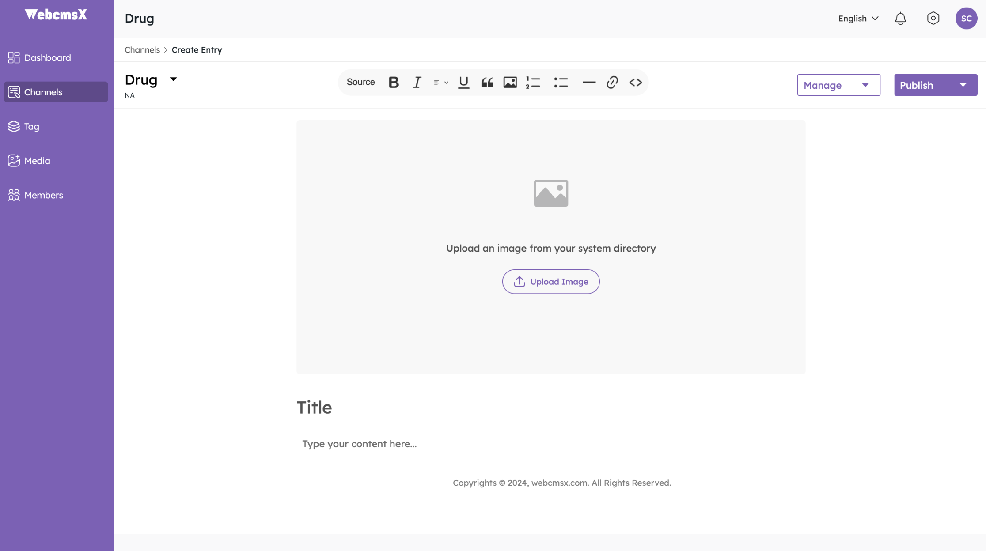Open settings hexagon icon
Viewport: 986px width, 551px height.
(x=933, y=19)
